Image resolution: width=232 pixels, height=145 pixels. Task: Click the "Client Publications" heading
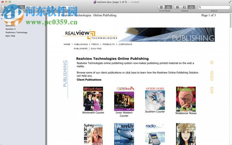coord(89,80)
